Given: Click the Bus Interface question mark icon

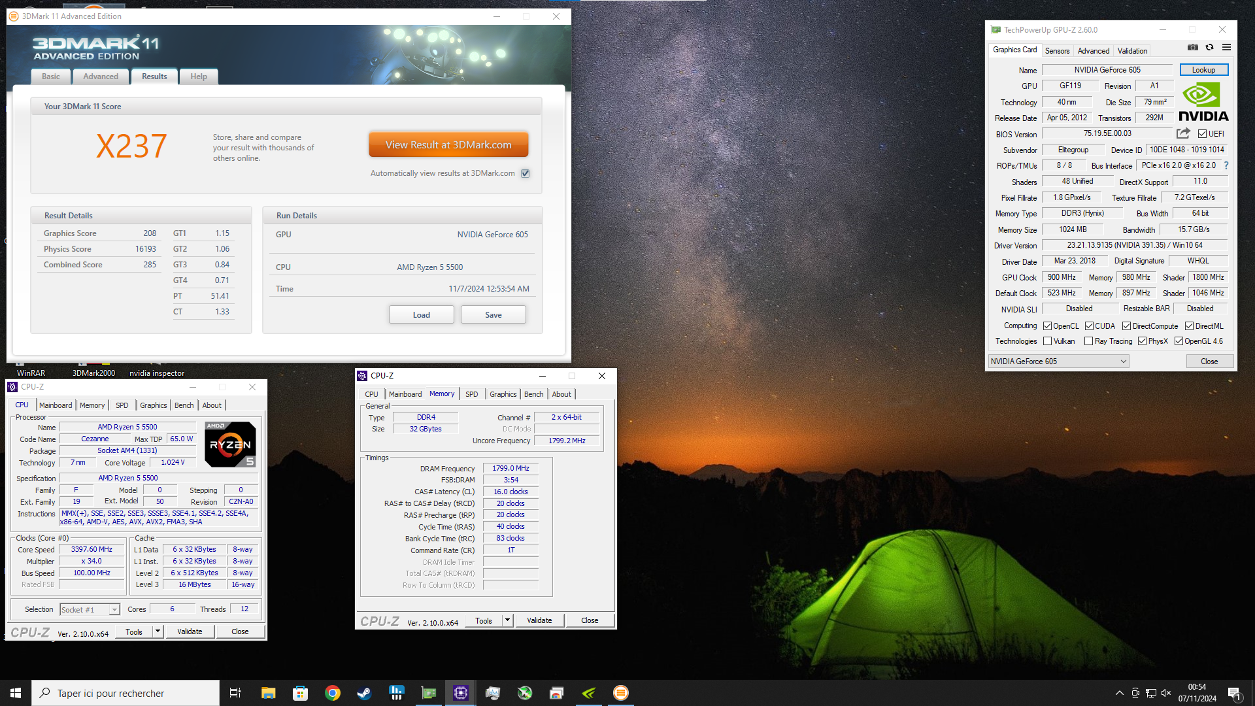Looking at the screenshot, I should [x=1226, y=165].
